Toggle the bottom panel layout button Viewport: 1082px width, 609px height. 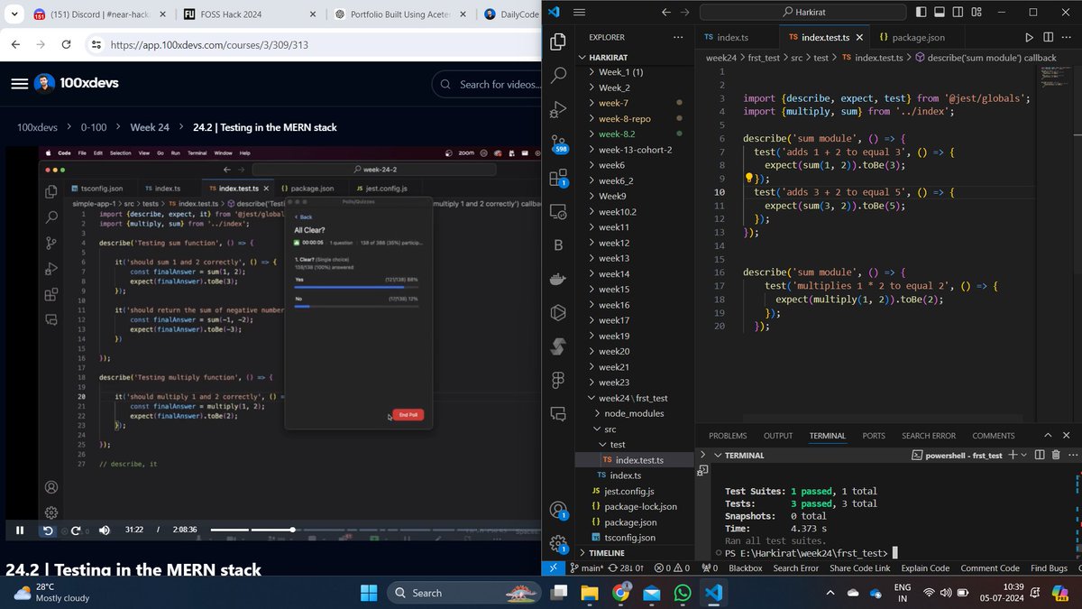[940, 12]
